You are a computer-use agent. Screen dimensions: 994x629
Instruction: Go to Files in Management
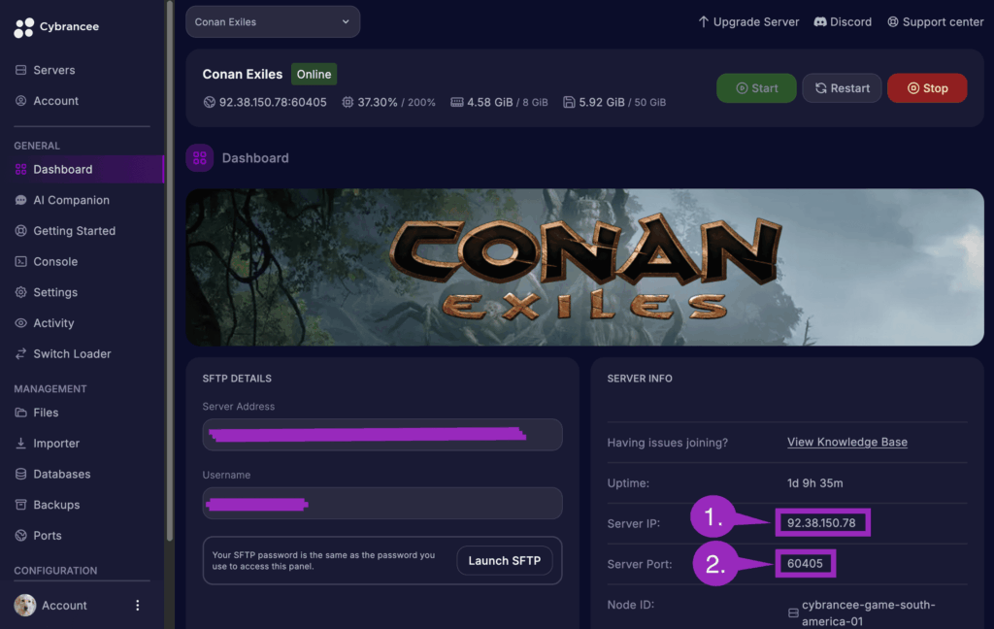[x=46, y=413]
